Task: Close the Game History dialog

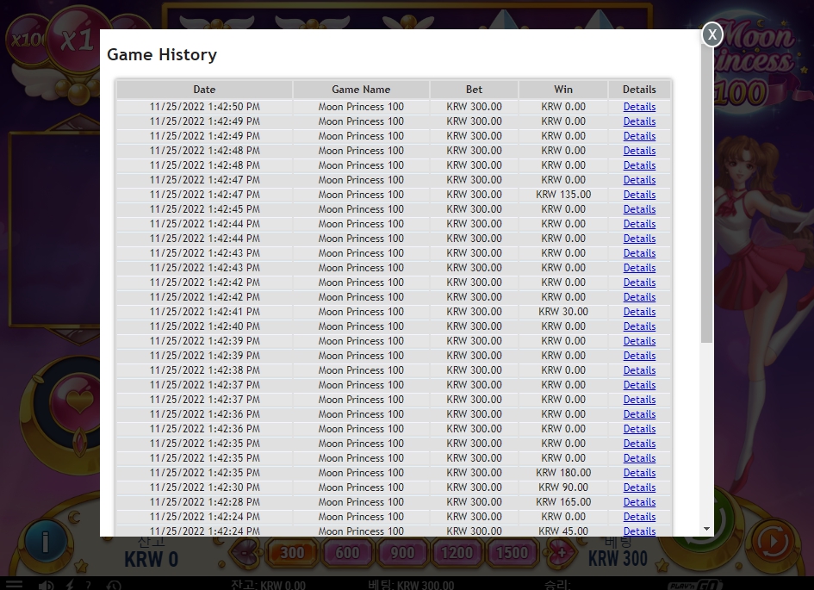Action: (712, 34)
